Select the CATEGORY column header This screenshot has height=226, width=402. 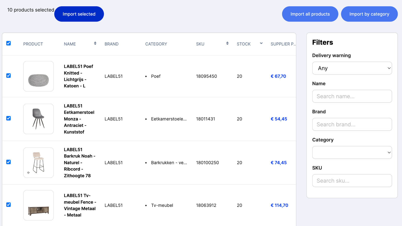pyautogui.click(x=156, y=44)
